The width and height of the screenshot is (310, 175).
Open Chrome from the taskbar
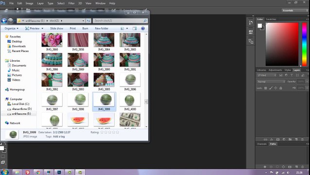pyautogui.click(x=38, y=172)
